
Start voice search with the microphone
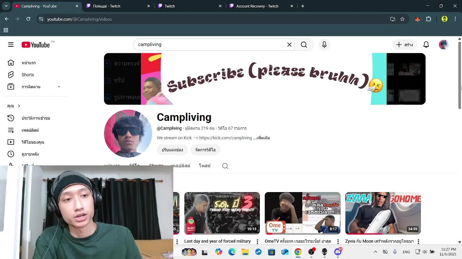pos(324,45)
